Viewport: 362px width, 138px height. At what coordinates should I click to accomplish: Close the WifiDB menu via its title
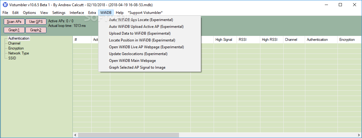(106, 13)
